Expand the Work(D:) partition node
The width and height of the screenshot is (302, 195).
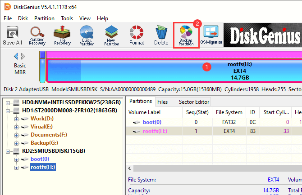click(17, 119)
